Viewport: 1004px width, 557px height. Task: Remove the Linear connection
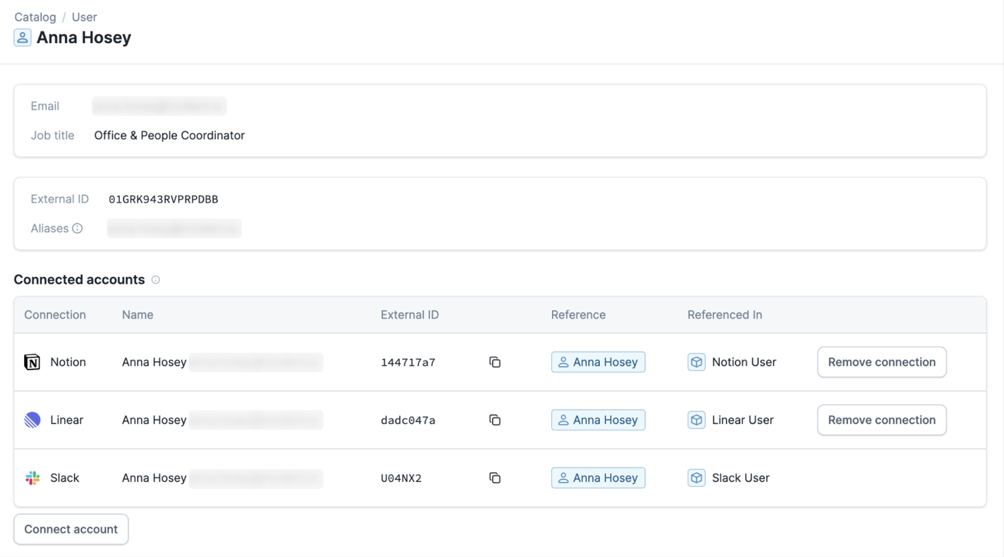(882, 420)
